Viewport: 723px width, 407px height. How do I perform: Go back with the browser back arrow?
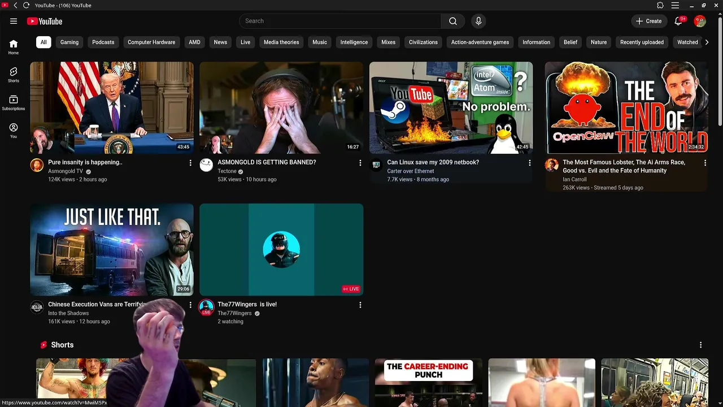[15, 5]
